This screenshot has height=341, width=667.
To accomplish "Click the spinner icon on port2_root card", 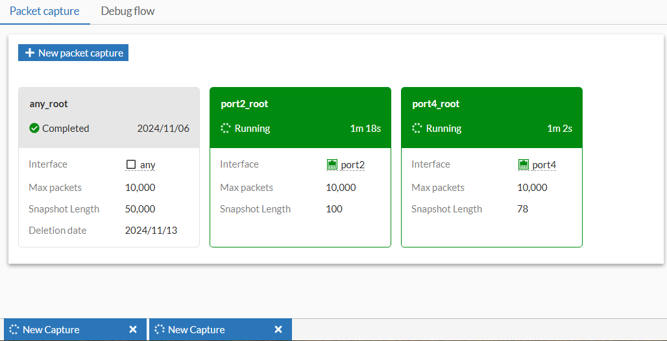I will point(226,129).
